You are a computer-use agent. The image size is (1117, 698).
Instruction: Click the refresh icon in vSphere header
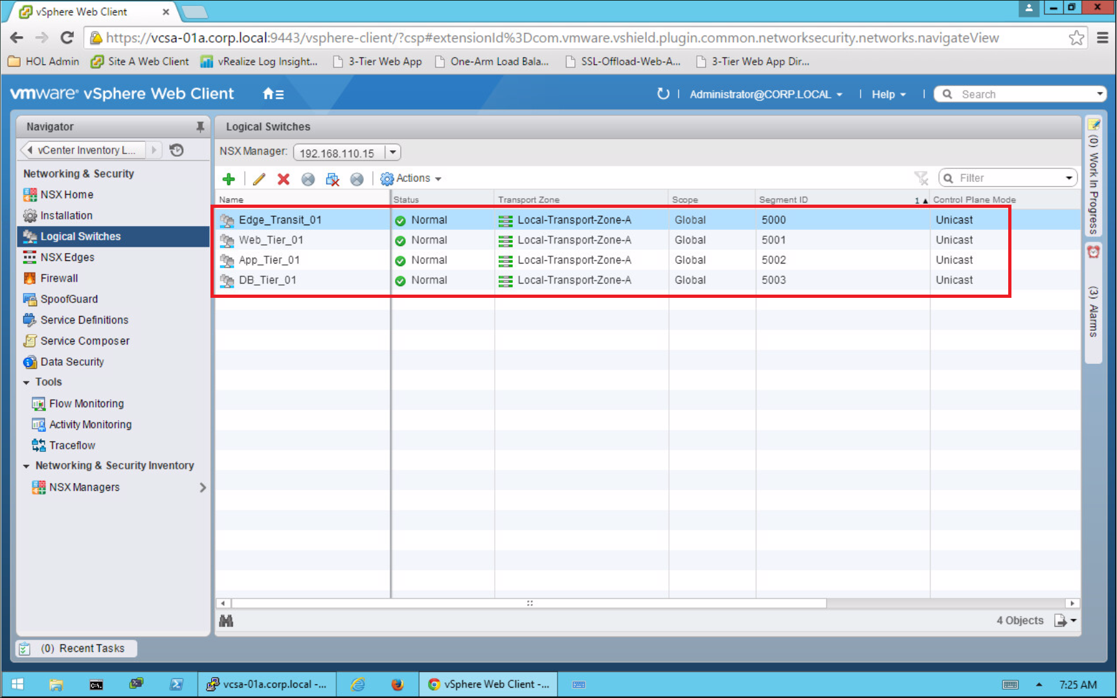coord(662,94)
